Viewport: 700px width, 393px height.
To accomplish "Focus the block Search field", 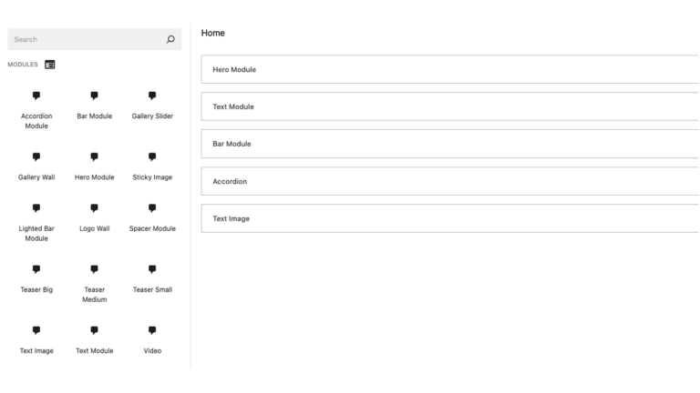I will [87, 39].
